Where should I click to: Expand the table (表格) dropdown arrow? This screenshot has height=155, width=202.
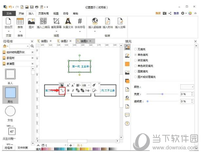(x=20, y=31)
